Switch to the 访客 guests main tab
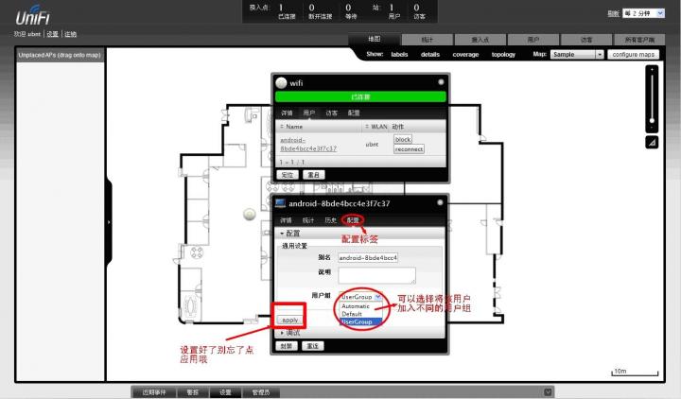This screenshot has height=399, width=681. point(585,40)
